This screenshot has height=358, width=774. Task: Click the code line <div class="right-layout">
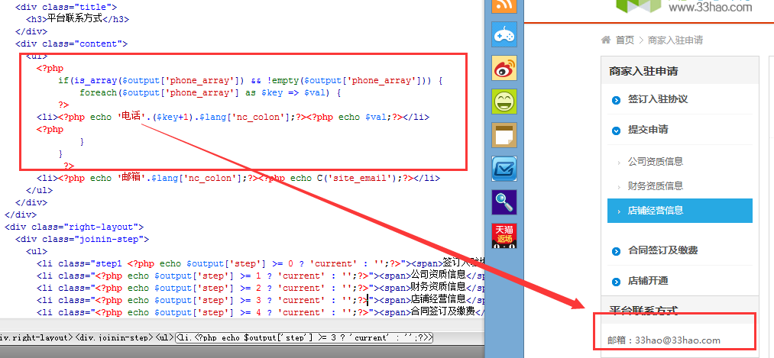coord(74,227)
